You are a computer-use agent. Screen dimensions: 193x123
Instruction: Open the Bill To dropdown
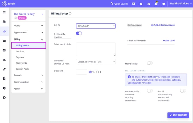[x=96, y=26]
